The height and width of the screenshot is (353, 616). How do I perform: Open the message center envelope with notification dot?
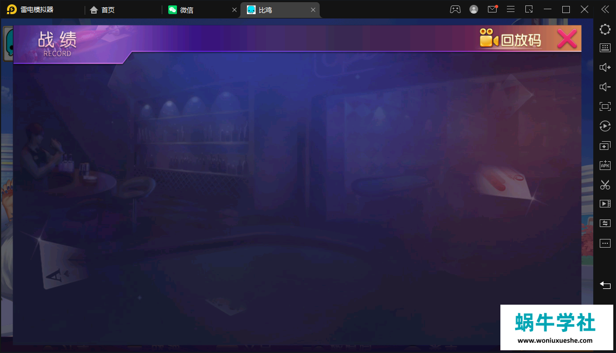(x=492, y=9)
